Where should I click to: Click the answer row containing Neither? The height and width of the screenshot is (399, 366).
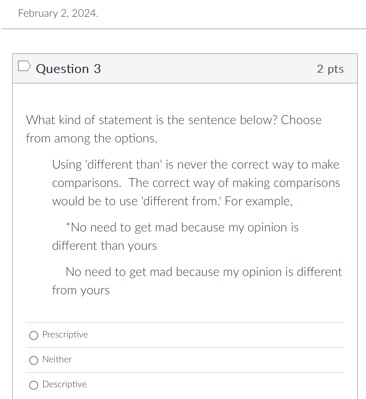pyautogui.click(x=185, y=360)
